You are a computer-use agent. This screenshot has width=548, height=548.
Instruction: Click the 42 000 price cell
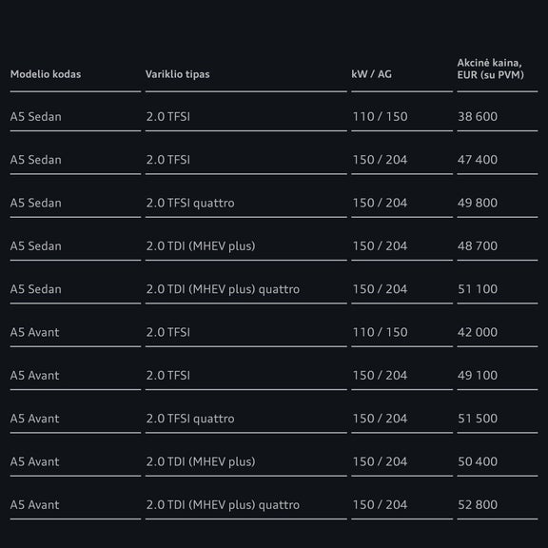[478, 332]
